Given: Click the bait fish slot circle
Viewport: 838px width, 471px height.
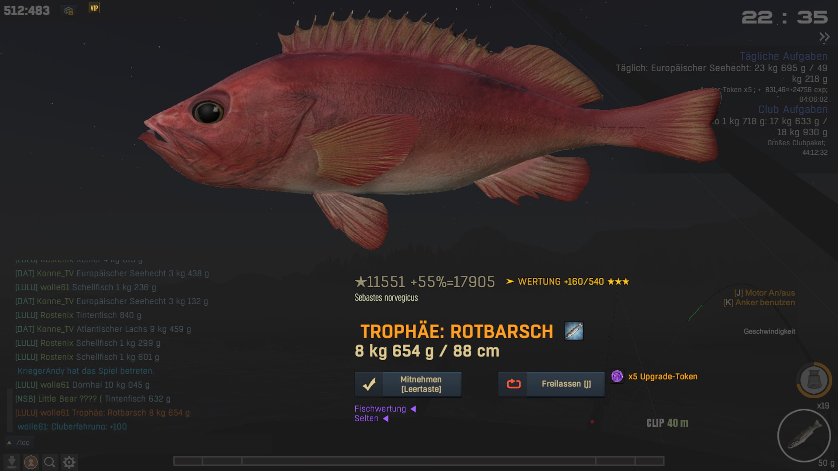Looking at the screenshot, I should 804,435.
